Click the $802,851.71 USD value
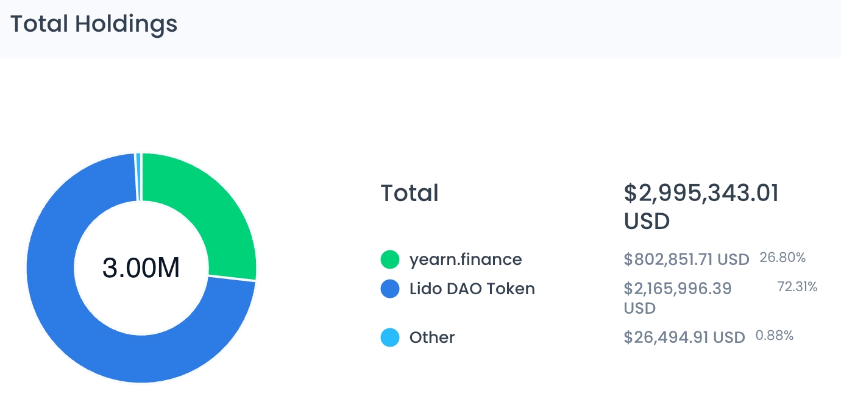Viewport: 841px width, 413px height. 686,259
